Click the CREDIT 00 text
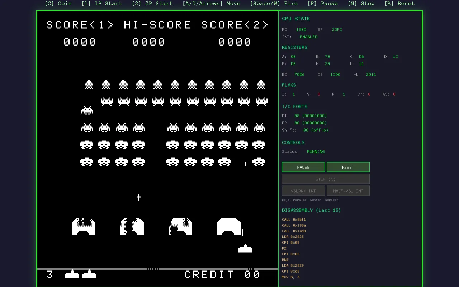Image resolution: width=459 pixels, height=287 pixels. [x=222, y=274]
